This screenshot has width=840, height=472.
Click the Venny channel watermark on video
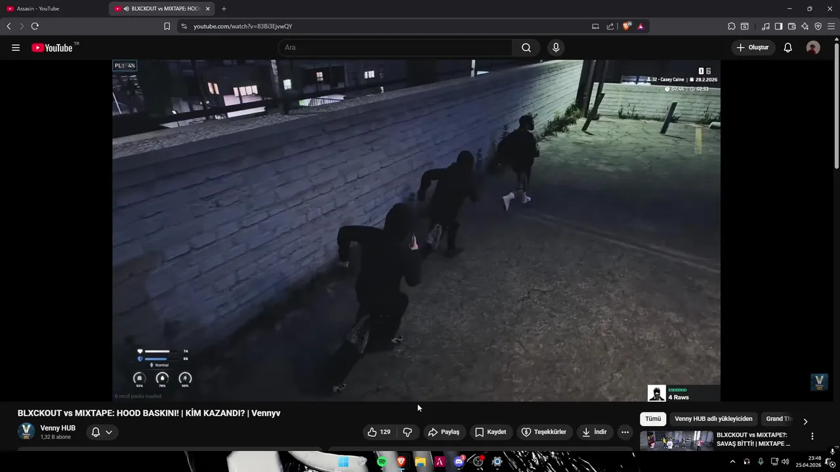click(819, 382)
